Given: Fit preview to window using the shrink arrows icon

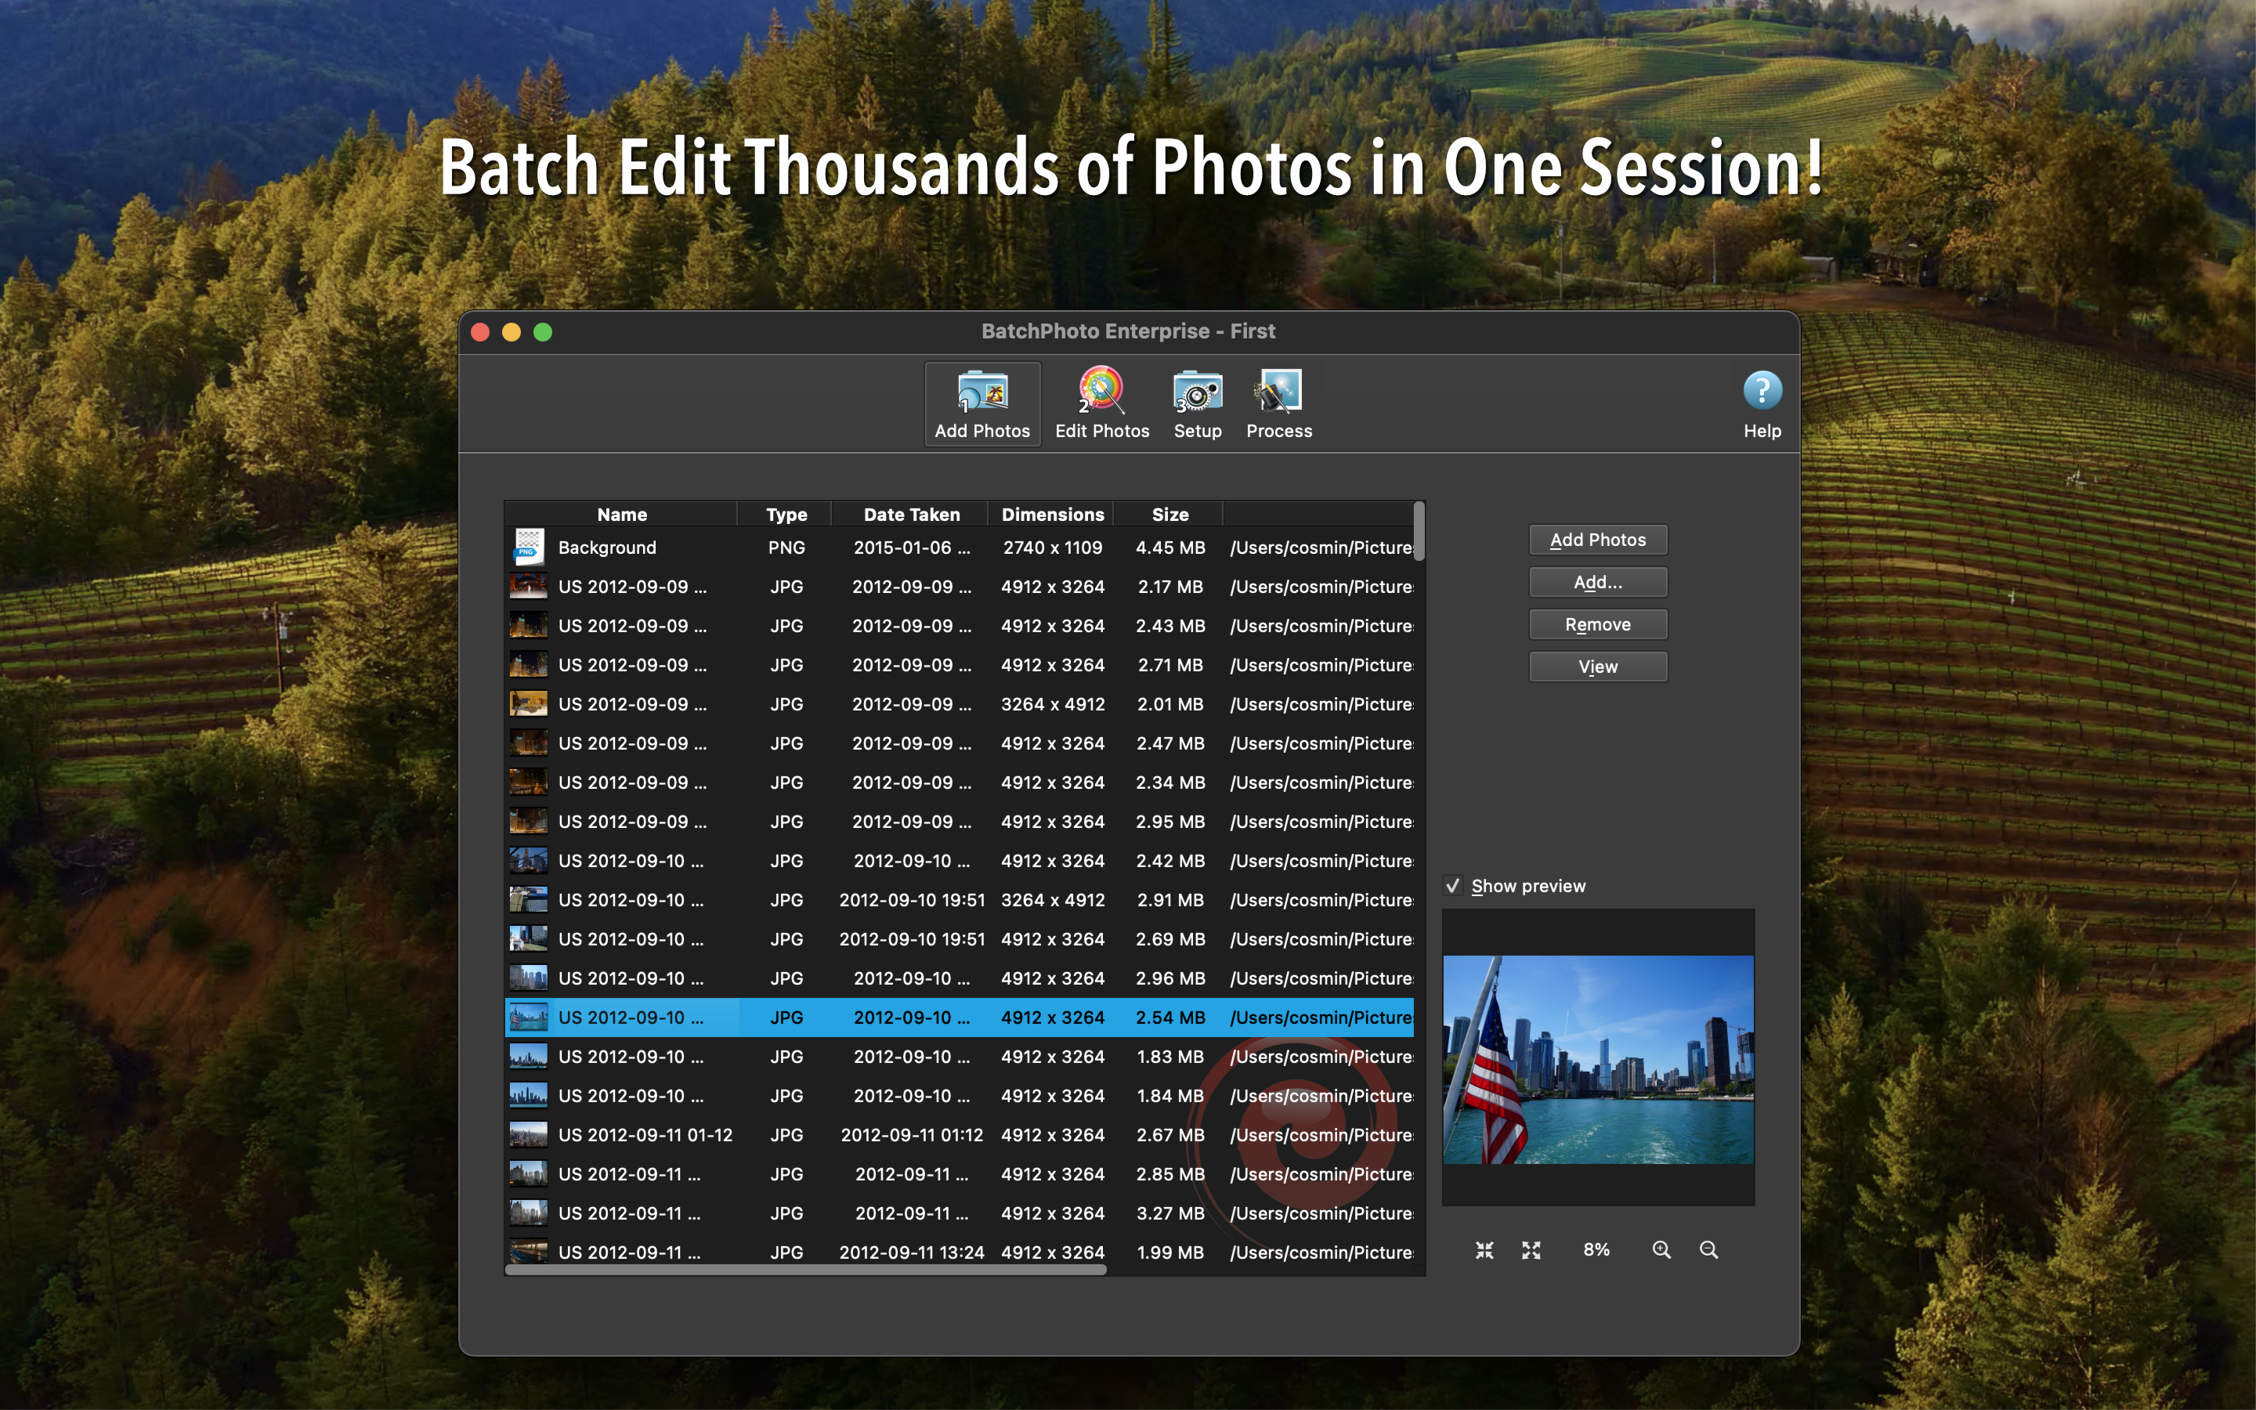Looking at the screenshot, I should click(x=1486, y=1249).
